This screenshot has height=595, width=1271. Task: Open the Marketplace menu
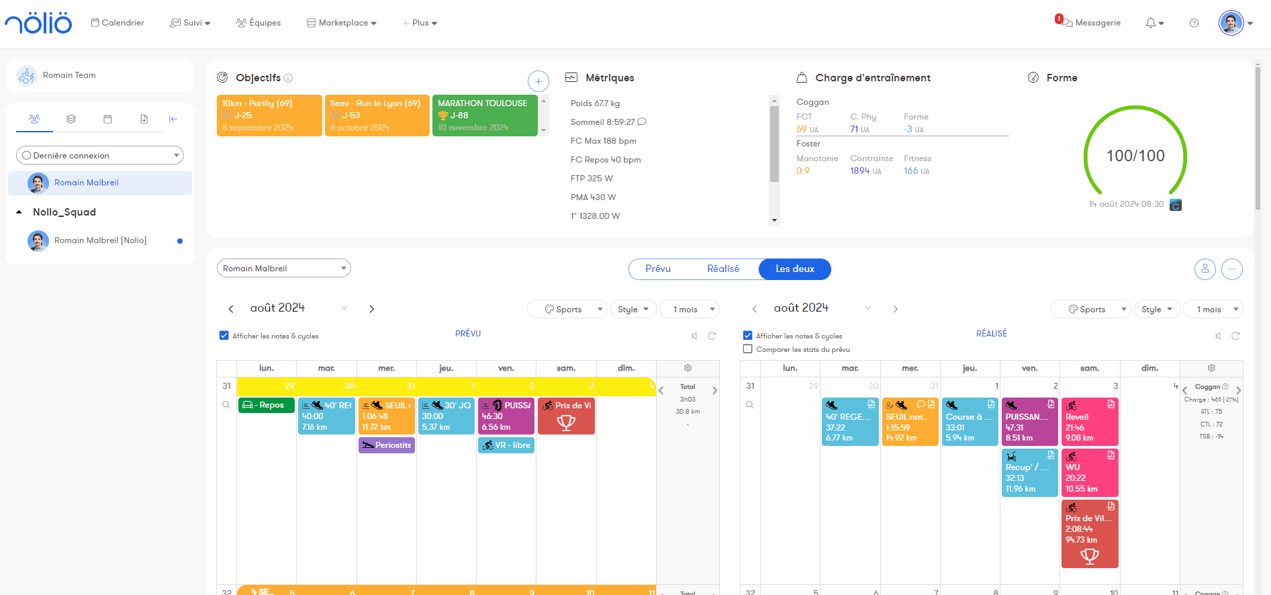pyautogui.click(x=342, y=23)
